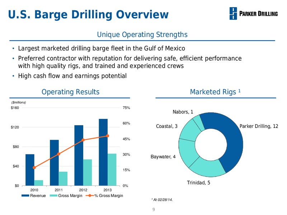Click the 75% right axis label
The width and height of the screenshot is (287, 215).
click(x=126, y=108)
